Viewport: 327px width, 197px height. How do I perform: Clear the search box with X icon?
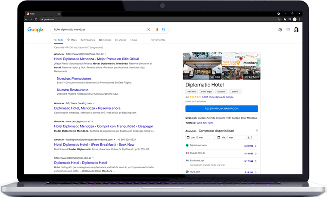pyautogui.click(x=149, y=30)
